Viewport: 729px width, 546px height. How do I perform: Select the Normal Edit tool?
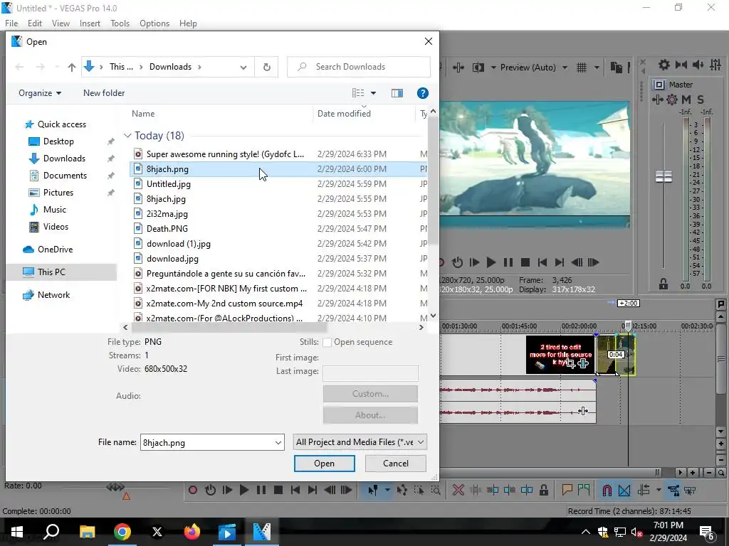[372, 490]
